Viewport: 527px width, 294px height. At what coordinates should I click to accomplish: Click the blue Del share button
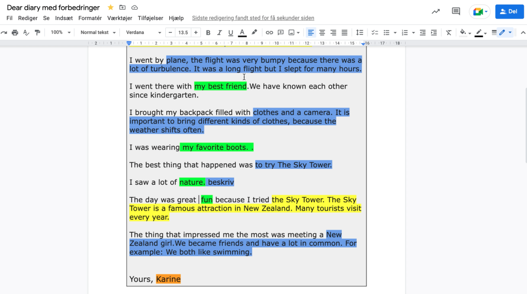(509, 11)
